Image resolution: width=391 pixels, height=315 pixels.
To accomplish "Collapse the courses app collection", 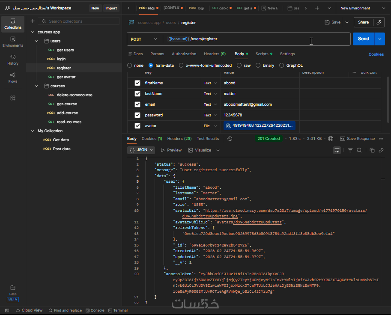I will (33, 32).
